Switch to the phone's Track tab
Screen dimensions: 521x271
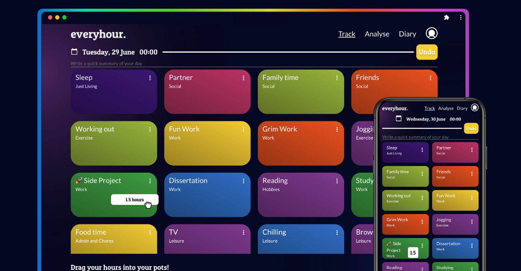click(x=430, y=108)
